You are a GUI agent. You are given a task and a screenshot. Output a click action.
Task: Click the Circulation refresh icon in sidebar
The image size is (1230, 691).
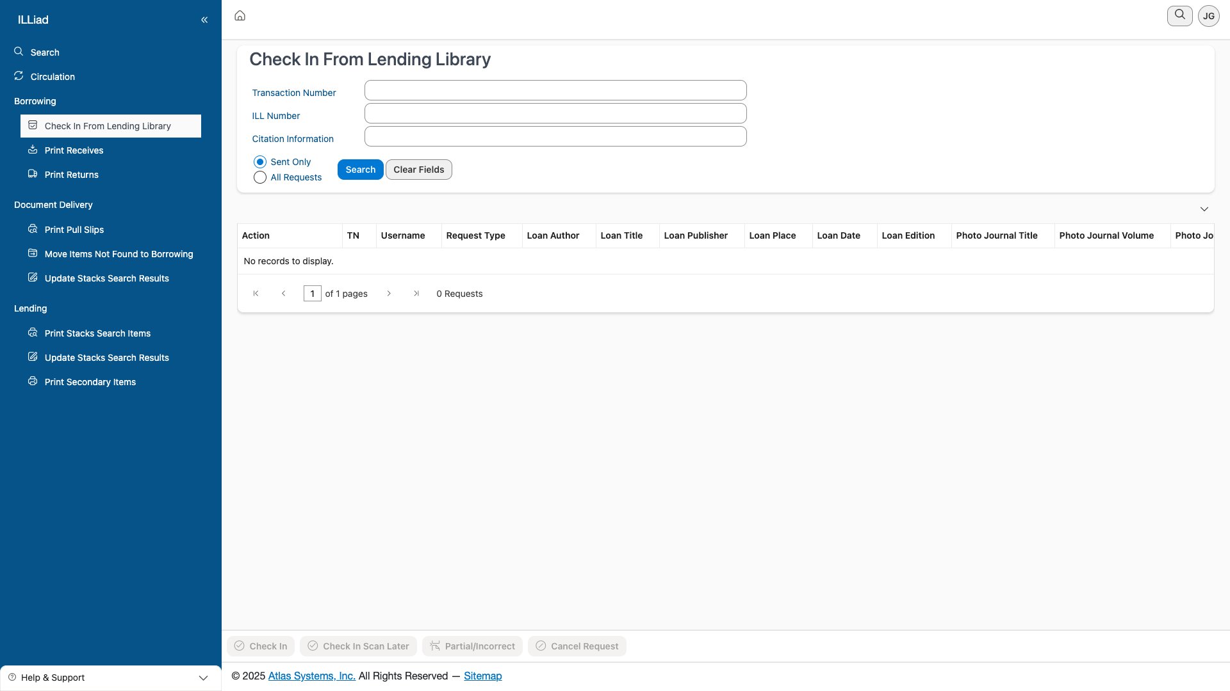pyautogui.click(x=19, y=75)
